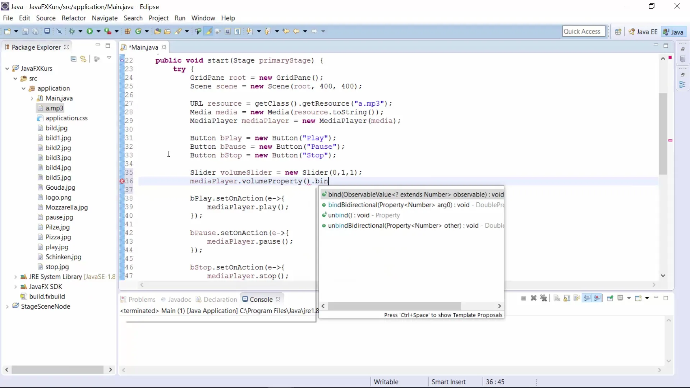Screen dimensions: 690x388
Task: Switch to the Javadoc tab
Action: pyautogui.click(x=176, y=299)
